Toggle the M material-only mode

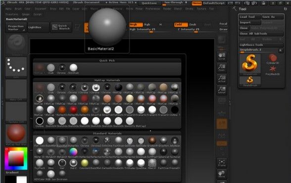(x=160, y=24)
